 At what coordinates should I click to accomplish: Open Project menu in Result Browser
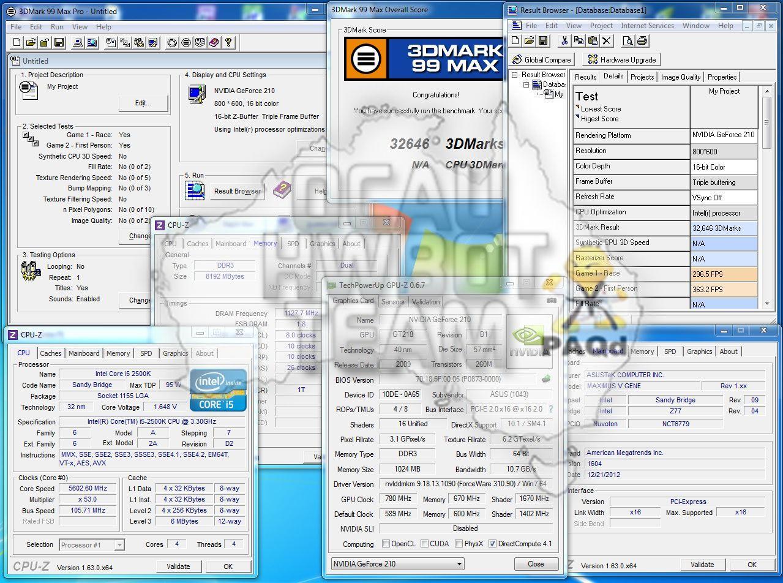(601, 26)
